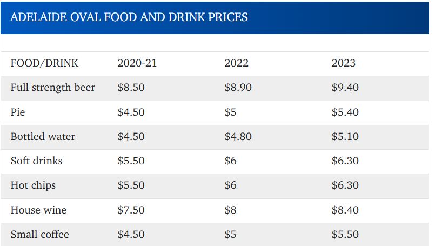Screen dimensions: 435x246
Task: Click the Pie row label
Action: tap(18, 112)
